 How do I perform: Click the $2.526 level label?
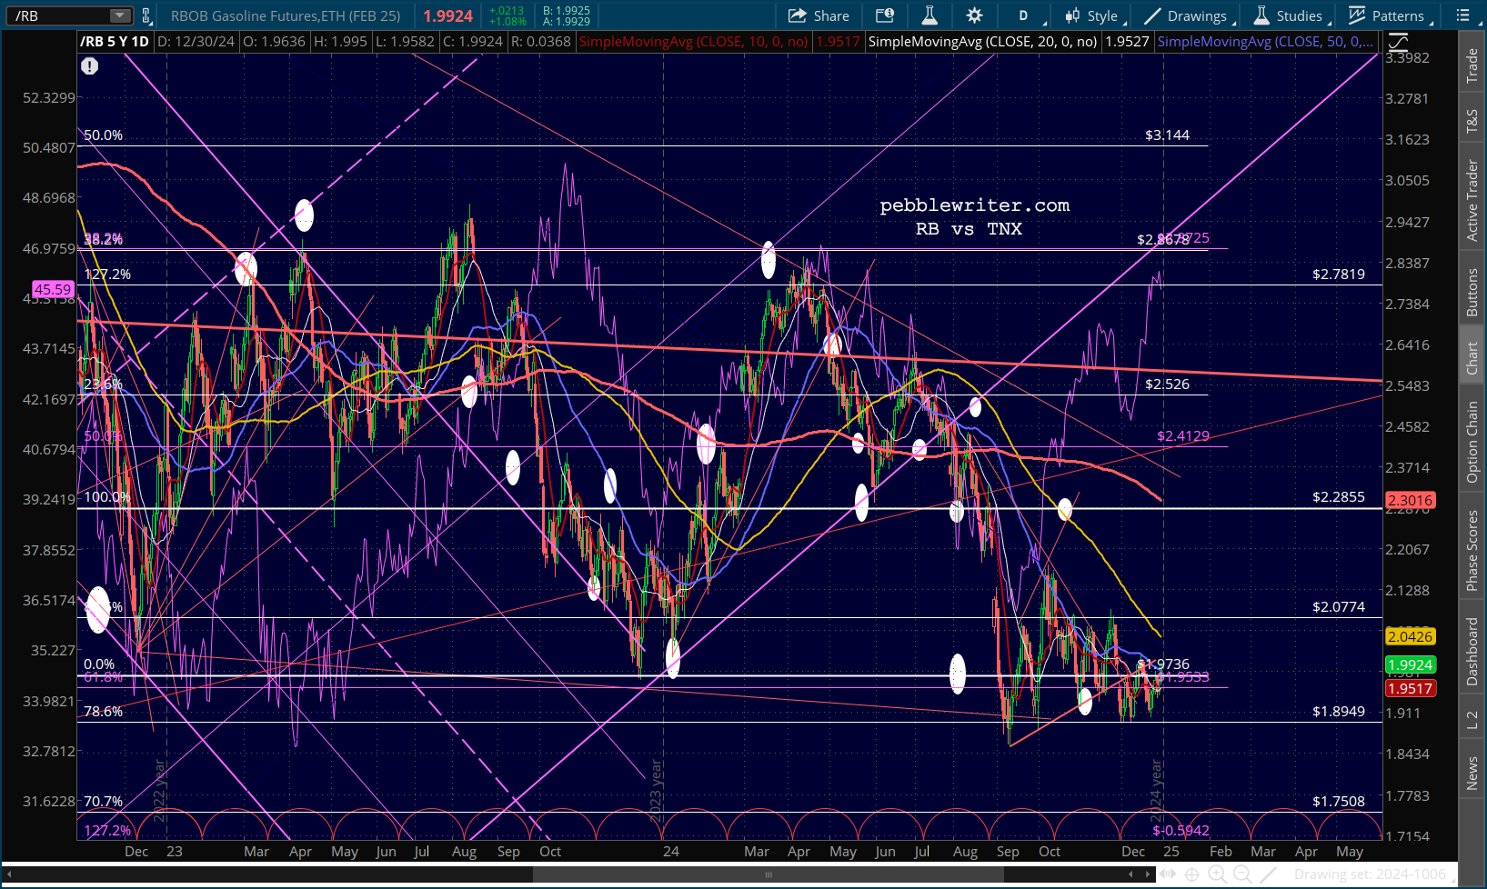point(1167,384)
